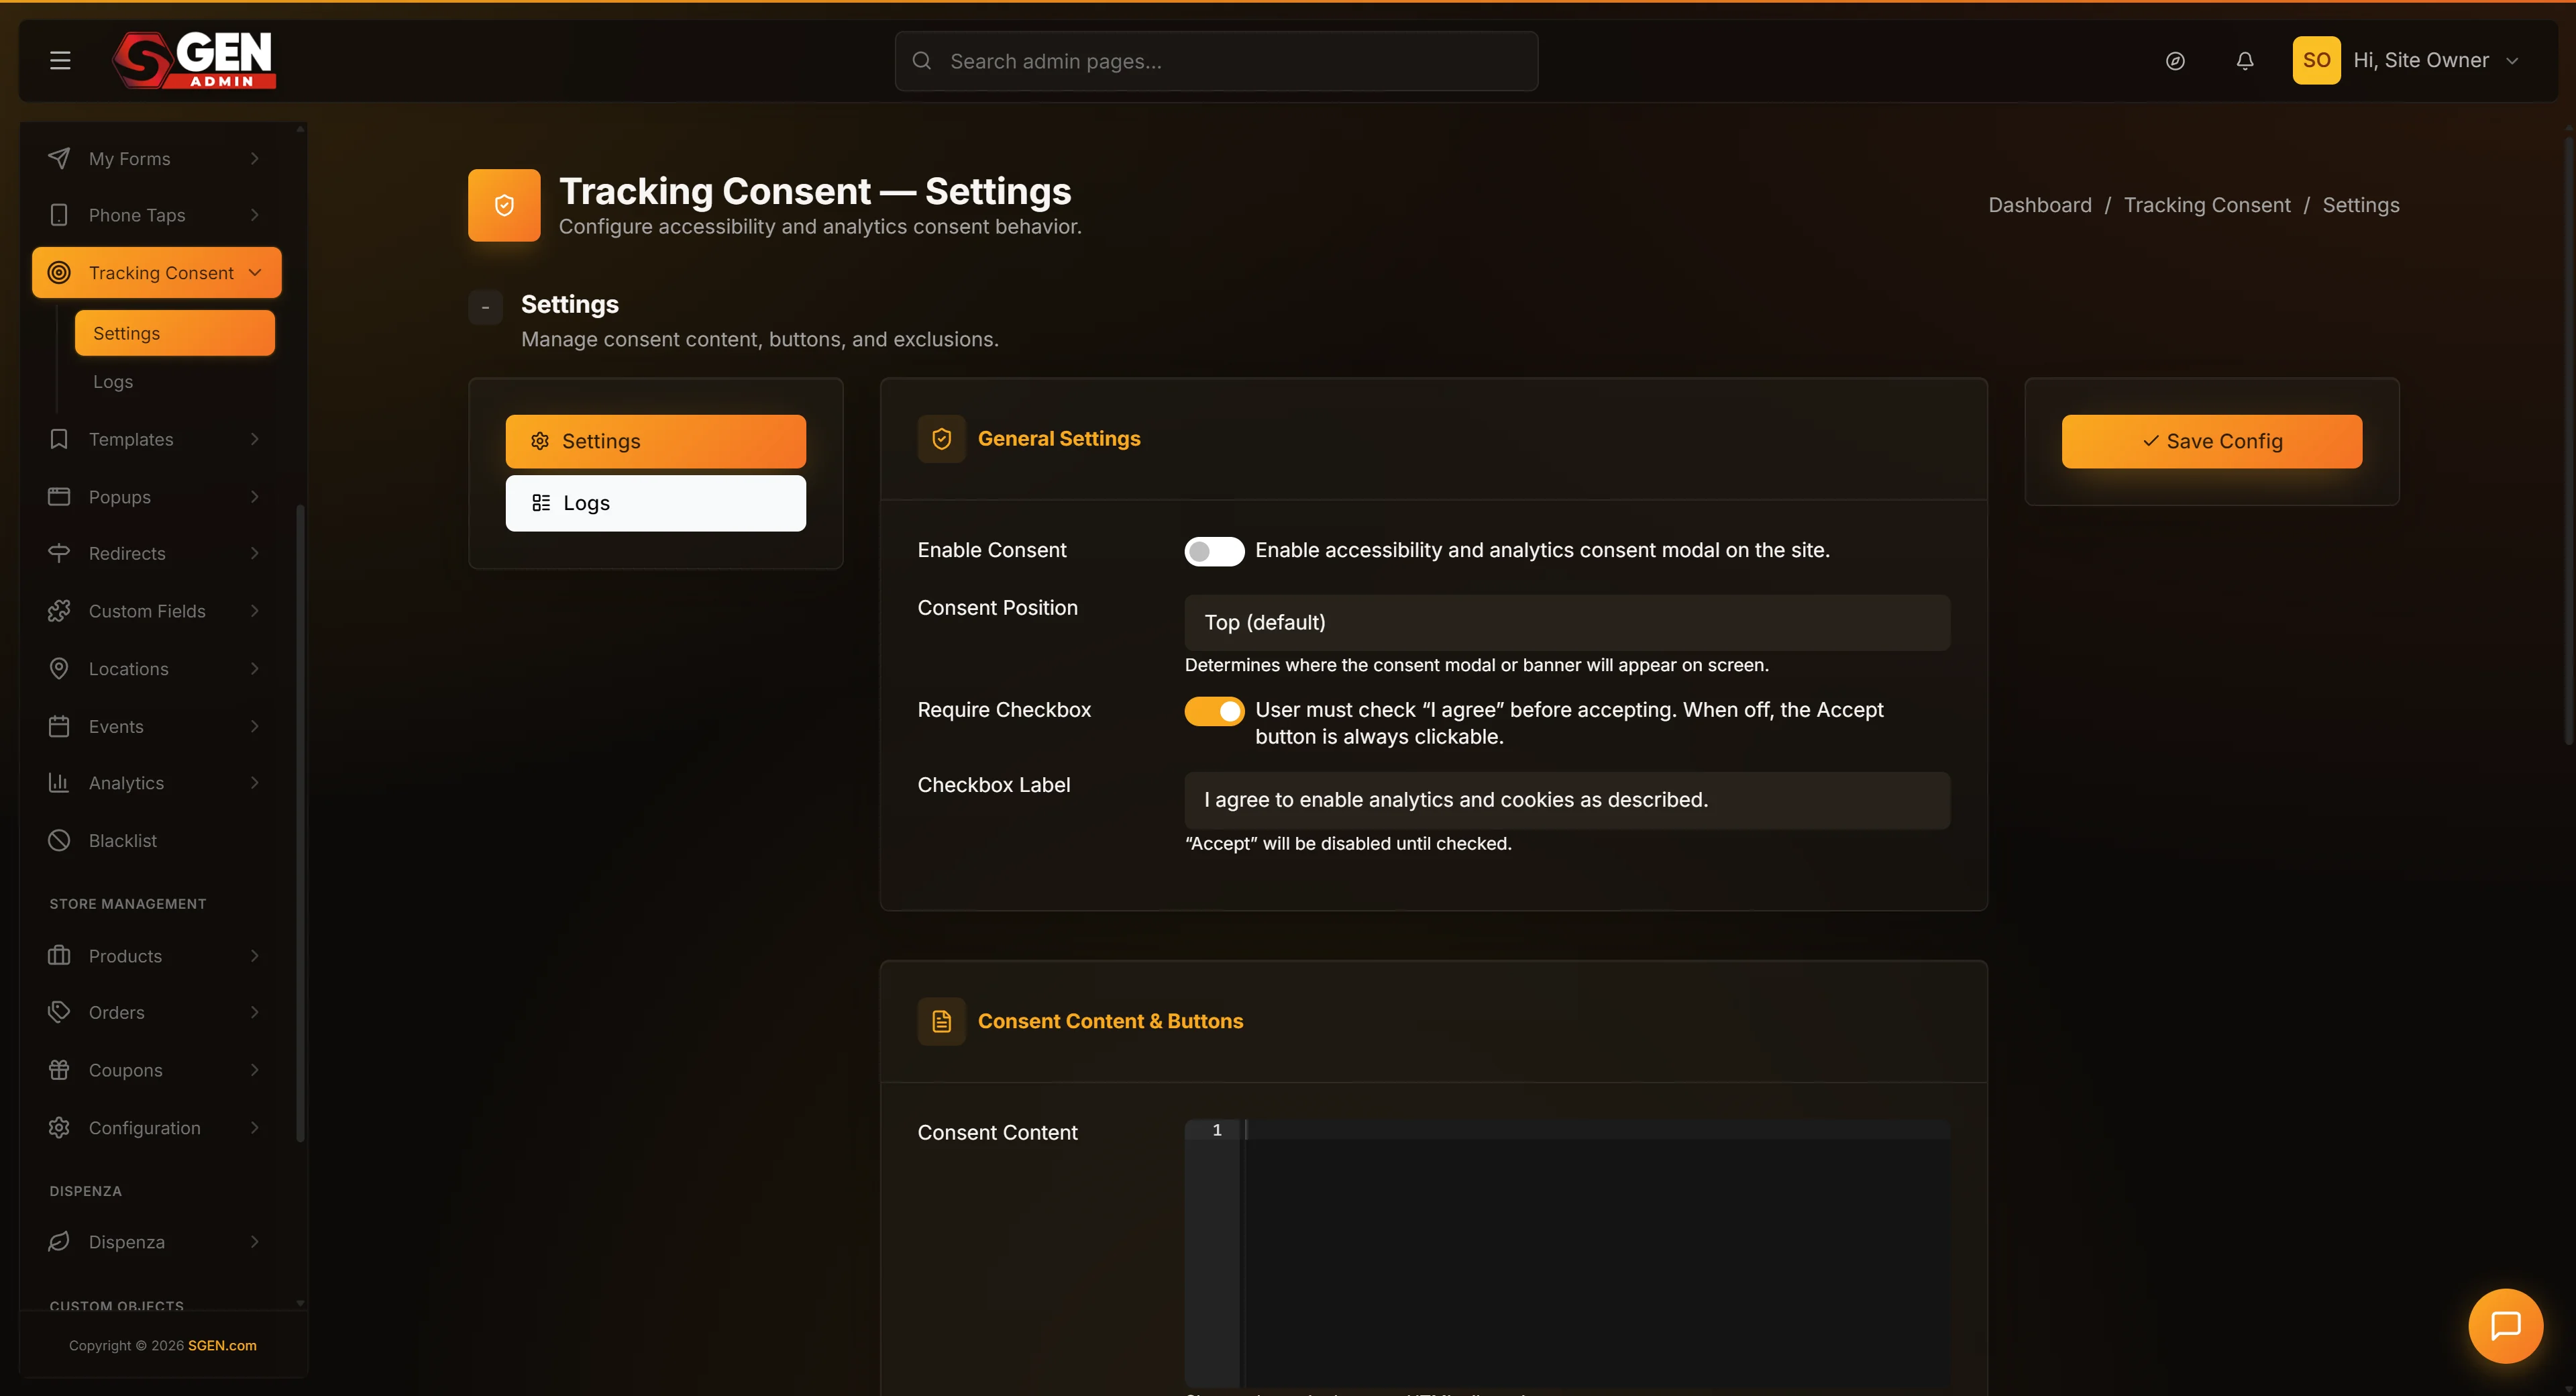Open the chat bubble widget

point(2505,1325)
